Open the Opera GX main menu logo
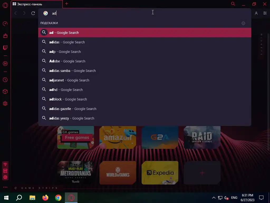 point(5,5)
